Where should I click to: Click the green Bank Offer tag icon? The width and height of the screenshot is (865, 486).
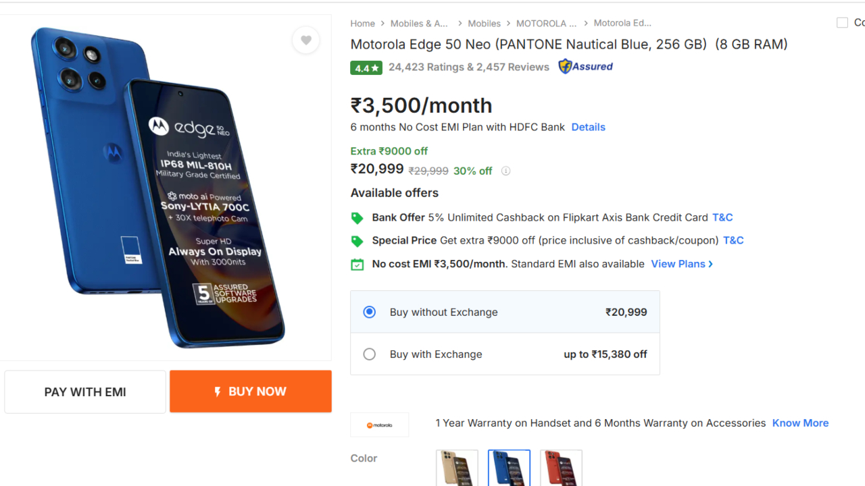(x=357, y=218)
